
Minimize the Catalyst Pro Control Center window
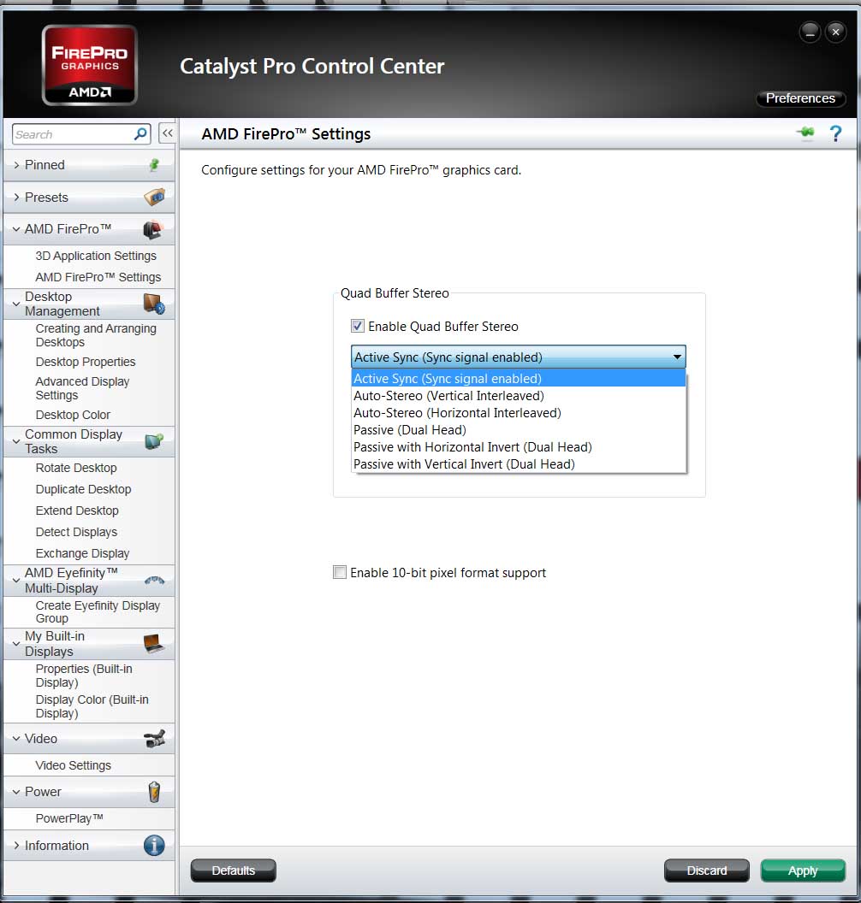coord(810,32)
